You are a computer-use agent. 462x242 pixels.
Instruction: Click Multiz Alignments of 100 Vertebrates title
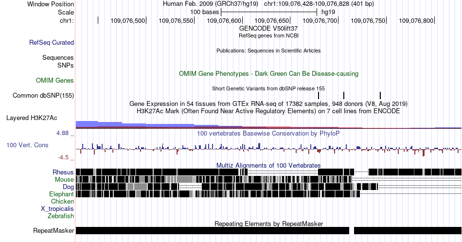[268, 165]
